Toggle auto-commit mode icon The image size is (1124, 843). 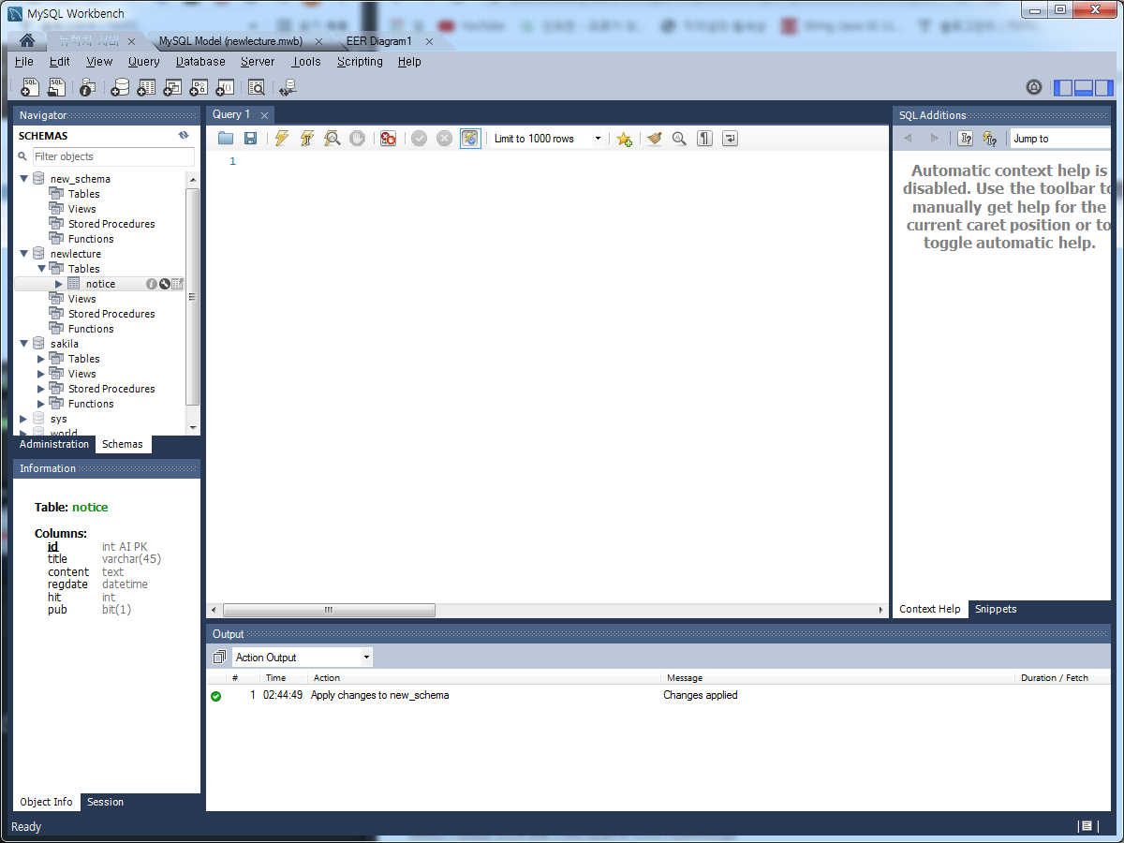pos(470,139)
